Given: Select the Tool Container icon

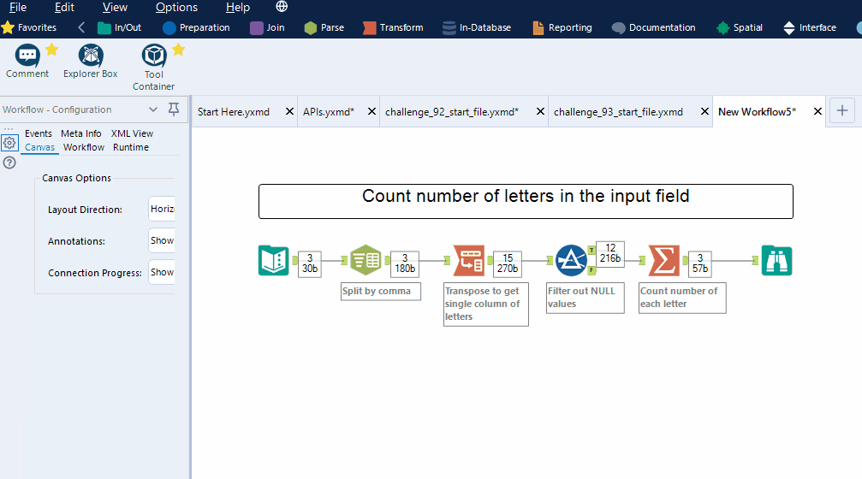Looking at the screenshot, I should tap(154, 56).
